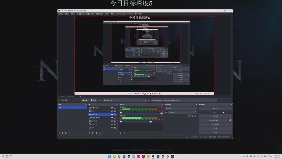
Task: Unlock the bottom locked image source
Action: (x=115, y=128)
